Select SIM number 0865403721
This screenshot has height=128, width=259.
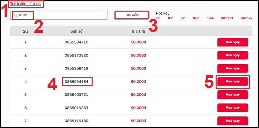click(76, 95)
